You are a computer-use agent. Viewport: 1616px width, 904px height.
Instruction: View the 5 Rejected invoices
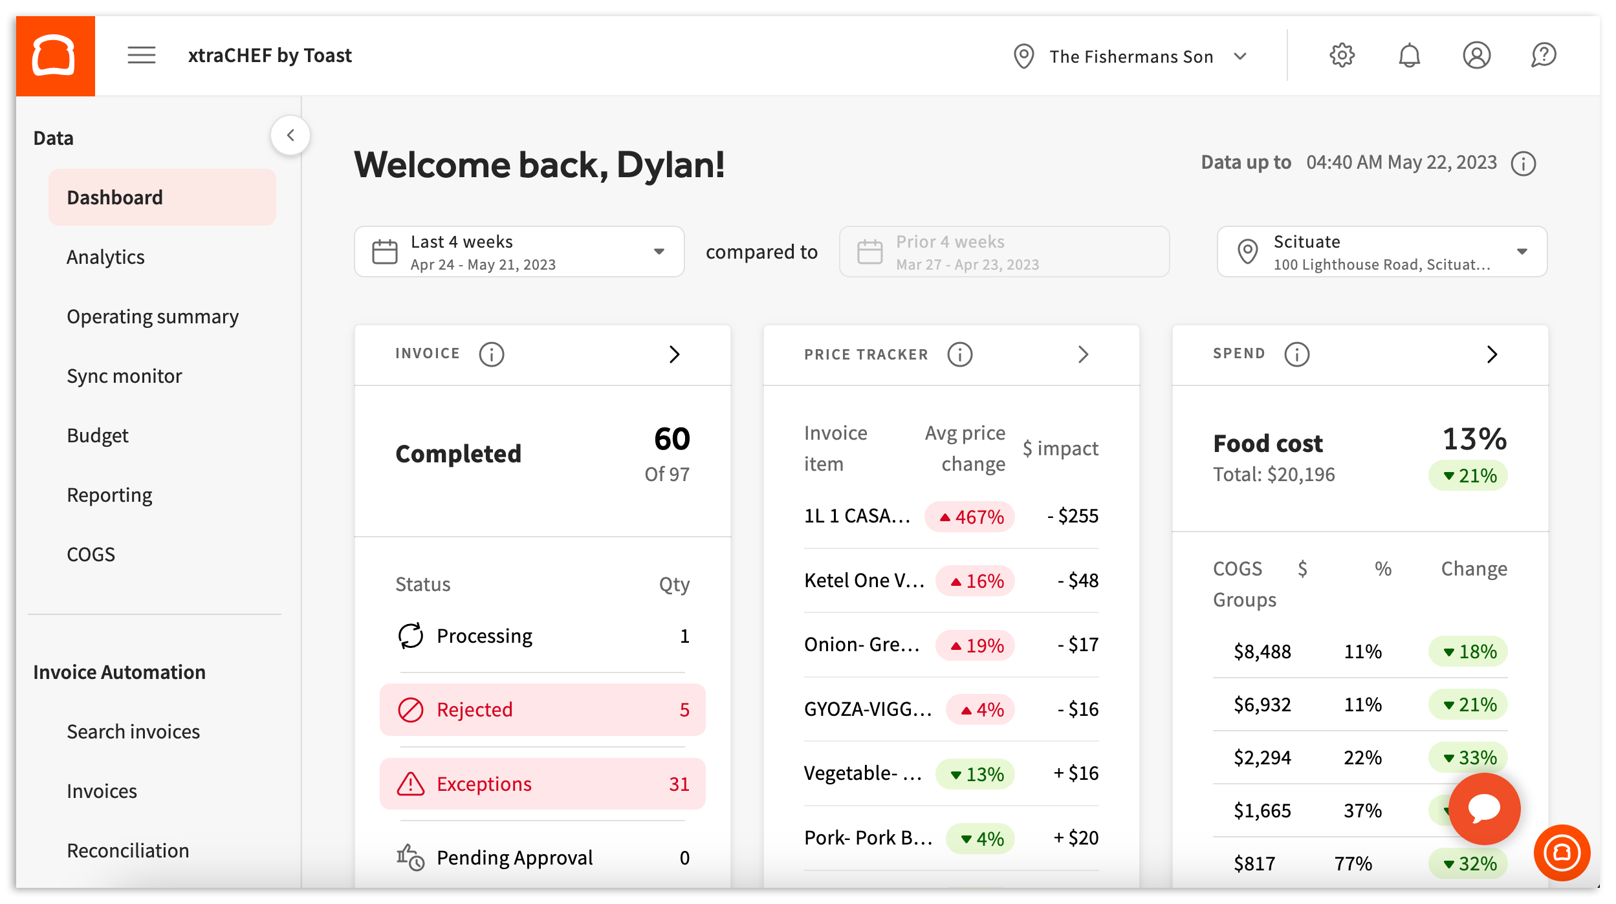[x=542, y=709]
